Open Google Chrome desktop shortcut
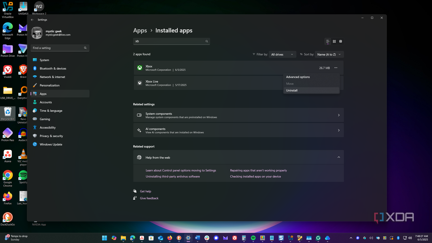 point(8,179)
